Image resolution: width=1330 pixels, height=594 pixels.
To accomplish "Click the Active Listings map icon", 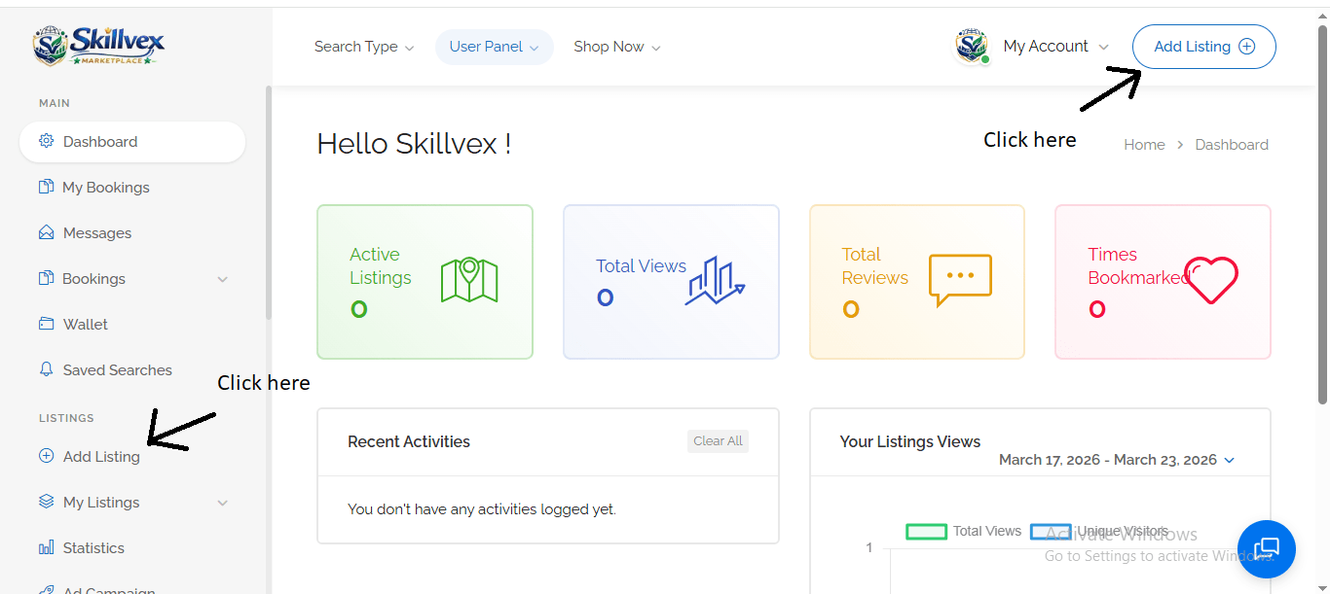I will click(x=469, y=281).
